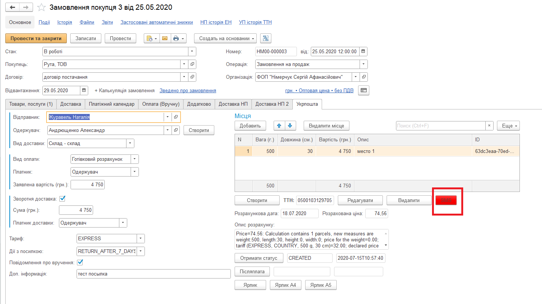This screenshot has width=542, height=304.
Task: Toggle Повідомлення про вручення checkbox
Action: 80,262
